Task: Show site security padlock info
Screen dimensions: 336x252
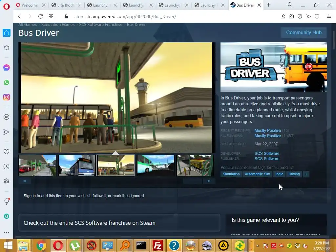Action: click(66, 16)
